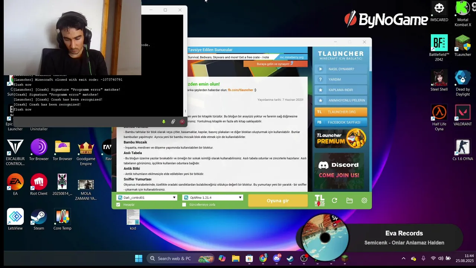The width and height of the screenshot is (476, 268).
Task: Open TL Mods in TLauncher
Action: click(x=319, y=200)
